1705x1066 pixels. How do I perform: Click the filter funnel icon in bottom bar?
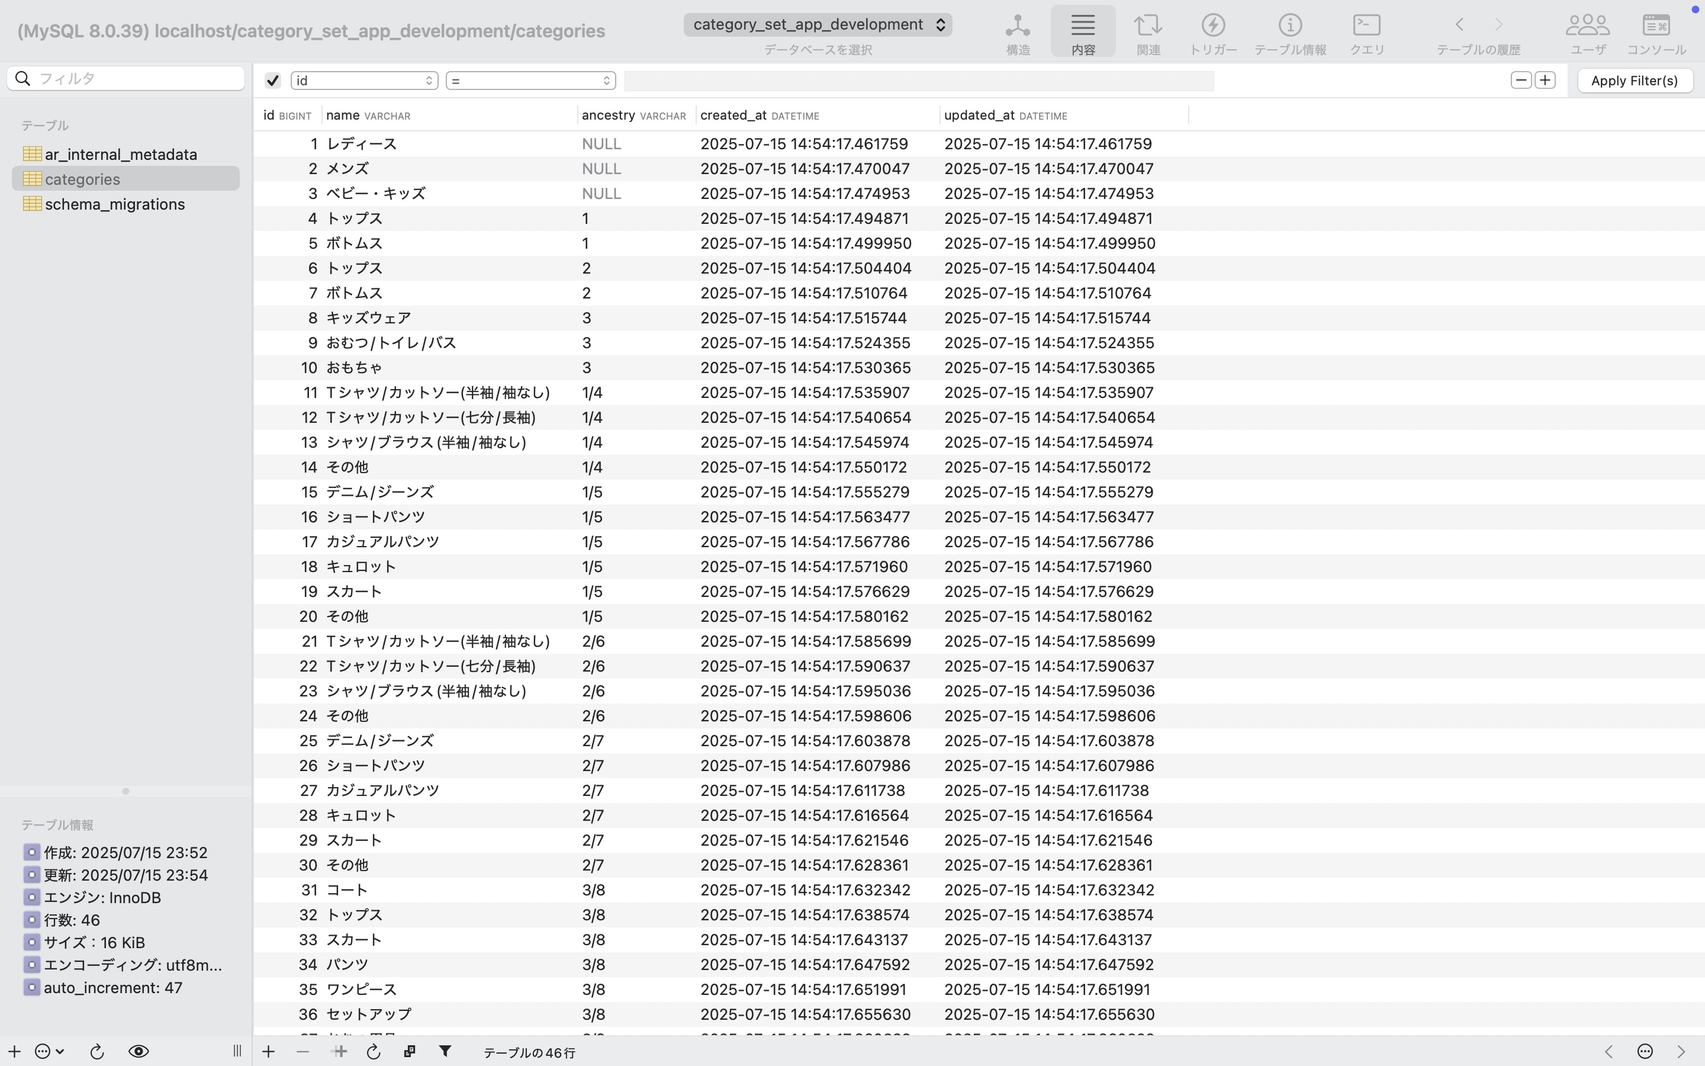click(x=445, y=1051)
